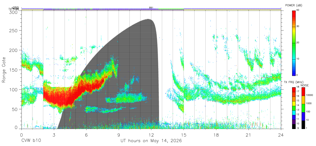Click the UT hour 24 tick label

tap(281, 135)
